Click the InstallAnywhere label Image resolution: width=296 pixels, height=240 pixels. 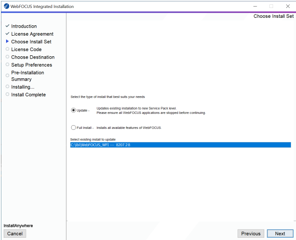coord(18,225)
